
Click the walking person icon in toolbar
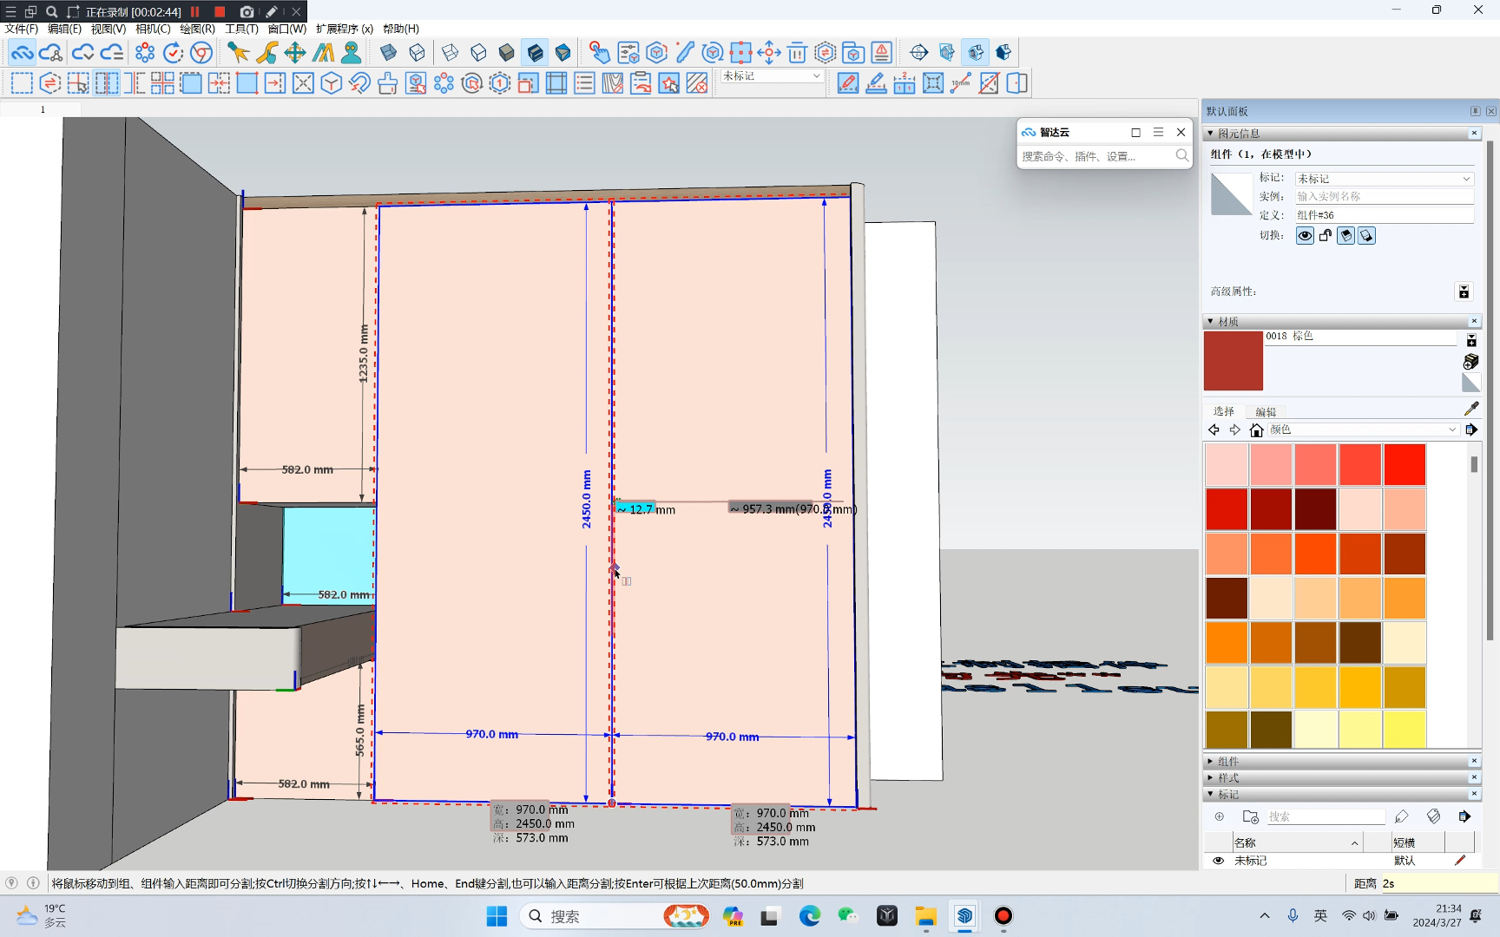point(352,53)
